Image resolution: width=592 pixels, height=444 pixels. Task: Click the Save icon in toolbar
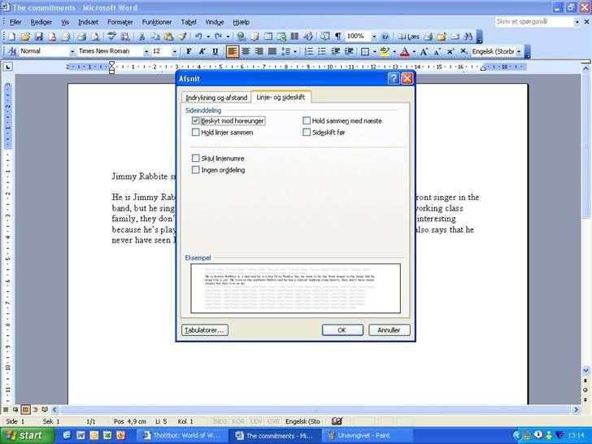pos(38,37)
